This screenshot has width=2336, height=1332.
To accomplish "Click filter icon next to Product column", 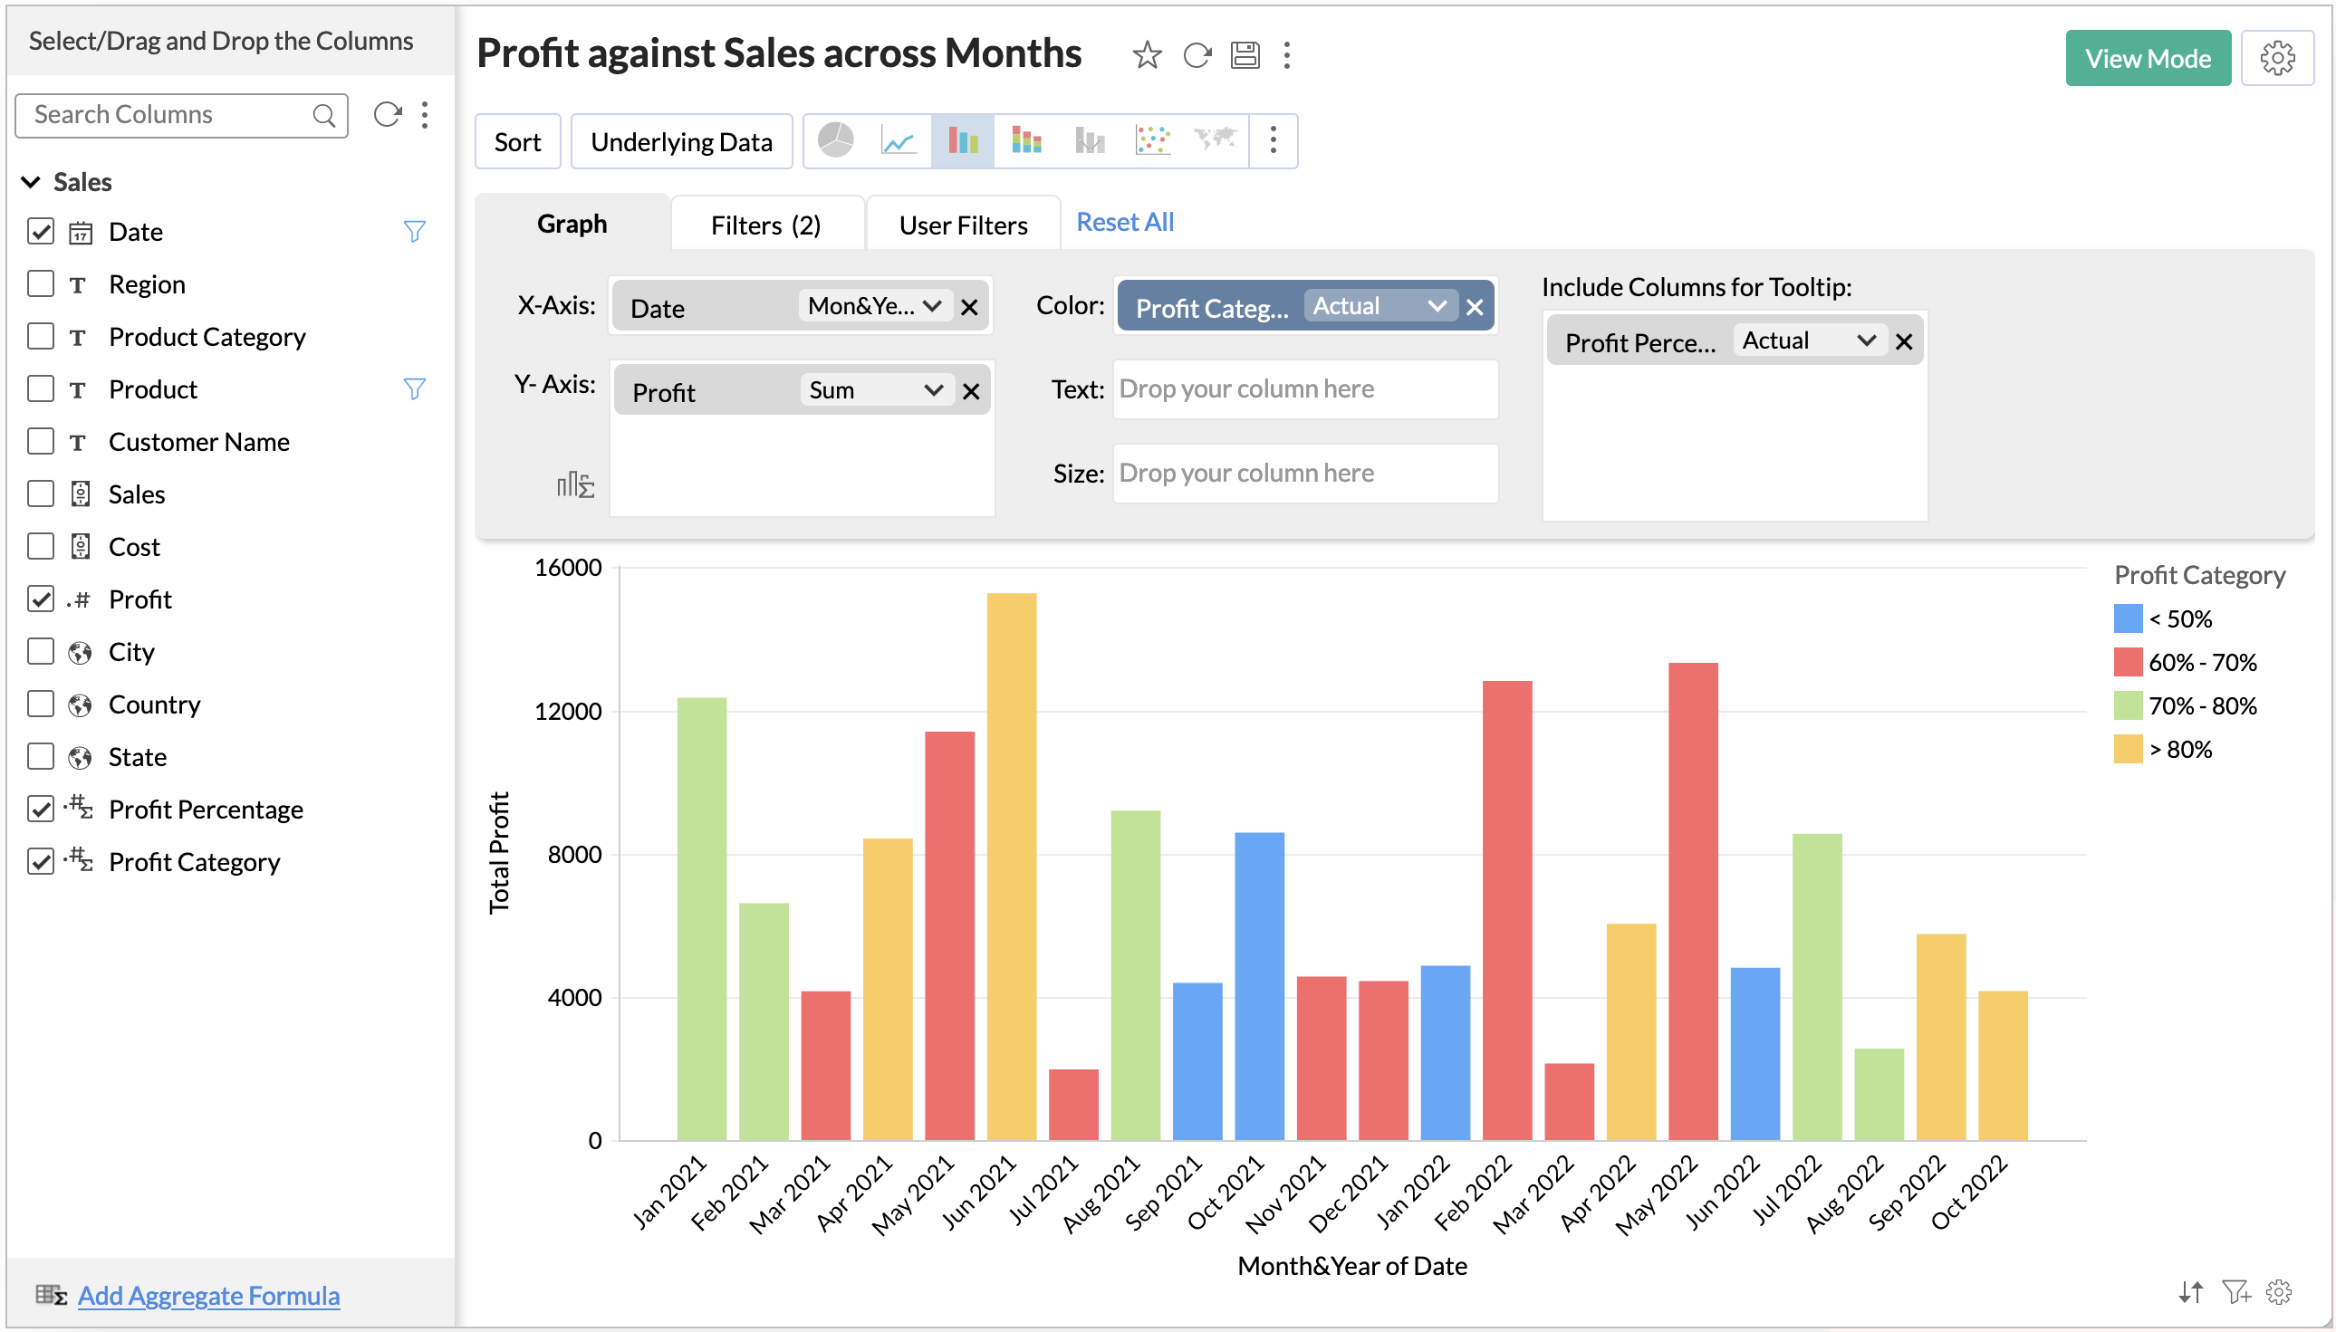I will point(415,389).
